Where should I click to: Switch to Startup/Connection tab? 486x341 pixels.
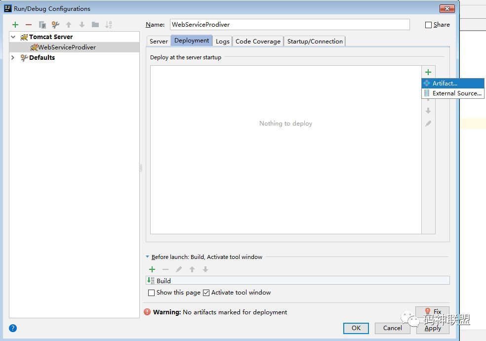(315, 41)
